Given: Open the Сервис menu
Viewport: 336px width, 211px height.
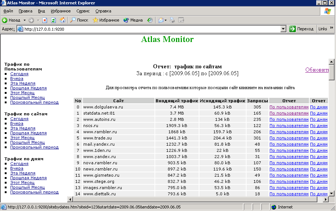Looking at the screenshot, I should click(83, 11).
